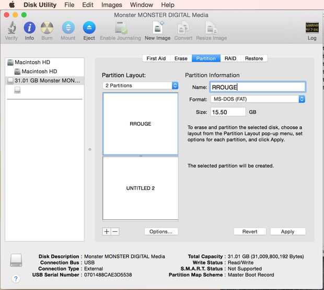Open the Partition Layout dropdown
324x290 pixels.
(x=141, y=85)
